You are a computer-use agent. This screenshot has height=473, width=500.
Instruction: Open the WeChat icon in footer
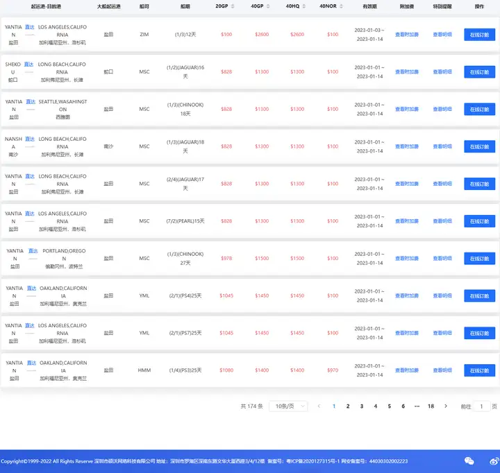pos(469,461)
